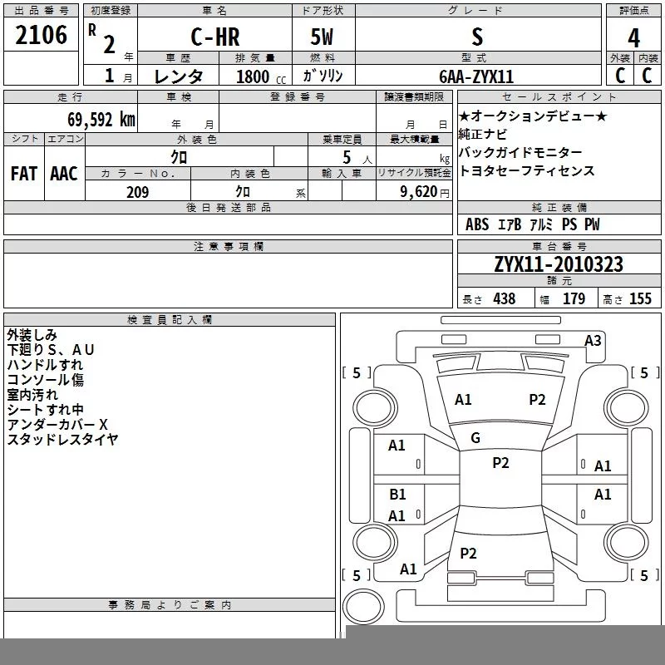Viewport: 665px width, 665px height.
Task: Select the G mark on the windshield
Action: (475, 438)
